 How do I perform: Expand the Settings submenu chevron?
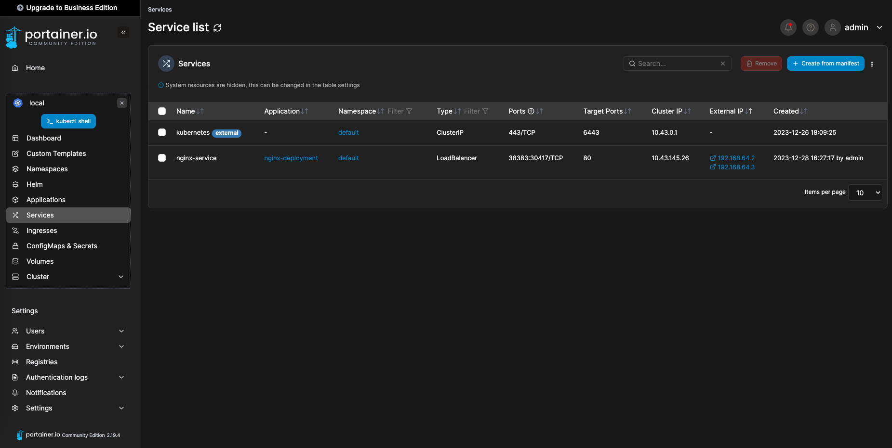point(121,408)
